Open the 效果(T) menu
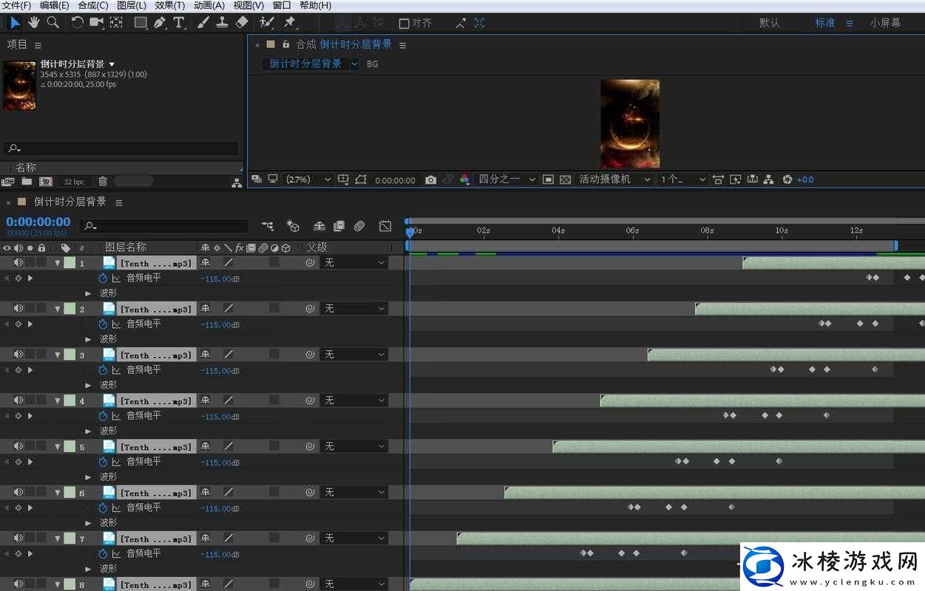The width and height of the screenshot is (925, 591). [x=169, y=5]
